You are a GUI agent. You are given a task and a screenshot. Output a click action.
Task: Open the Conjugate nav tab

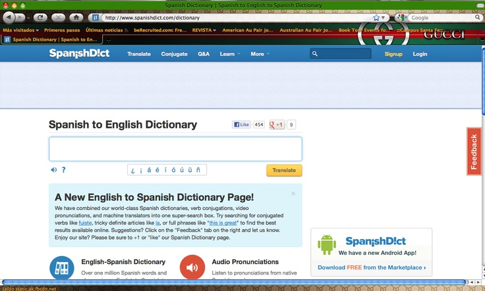(x=174, y=54)
